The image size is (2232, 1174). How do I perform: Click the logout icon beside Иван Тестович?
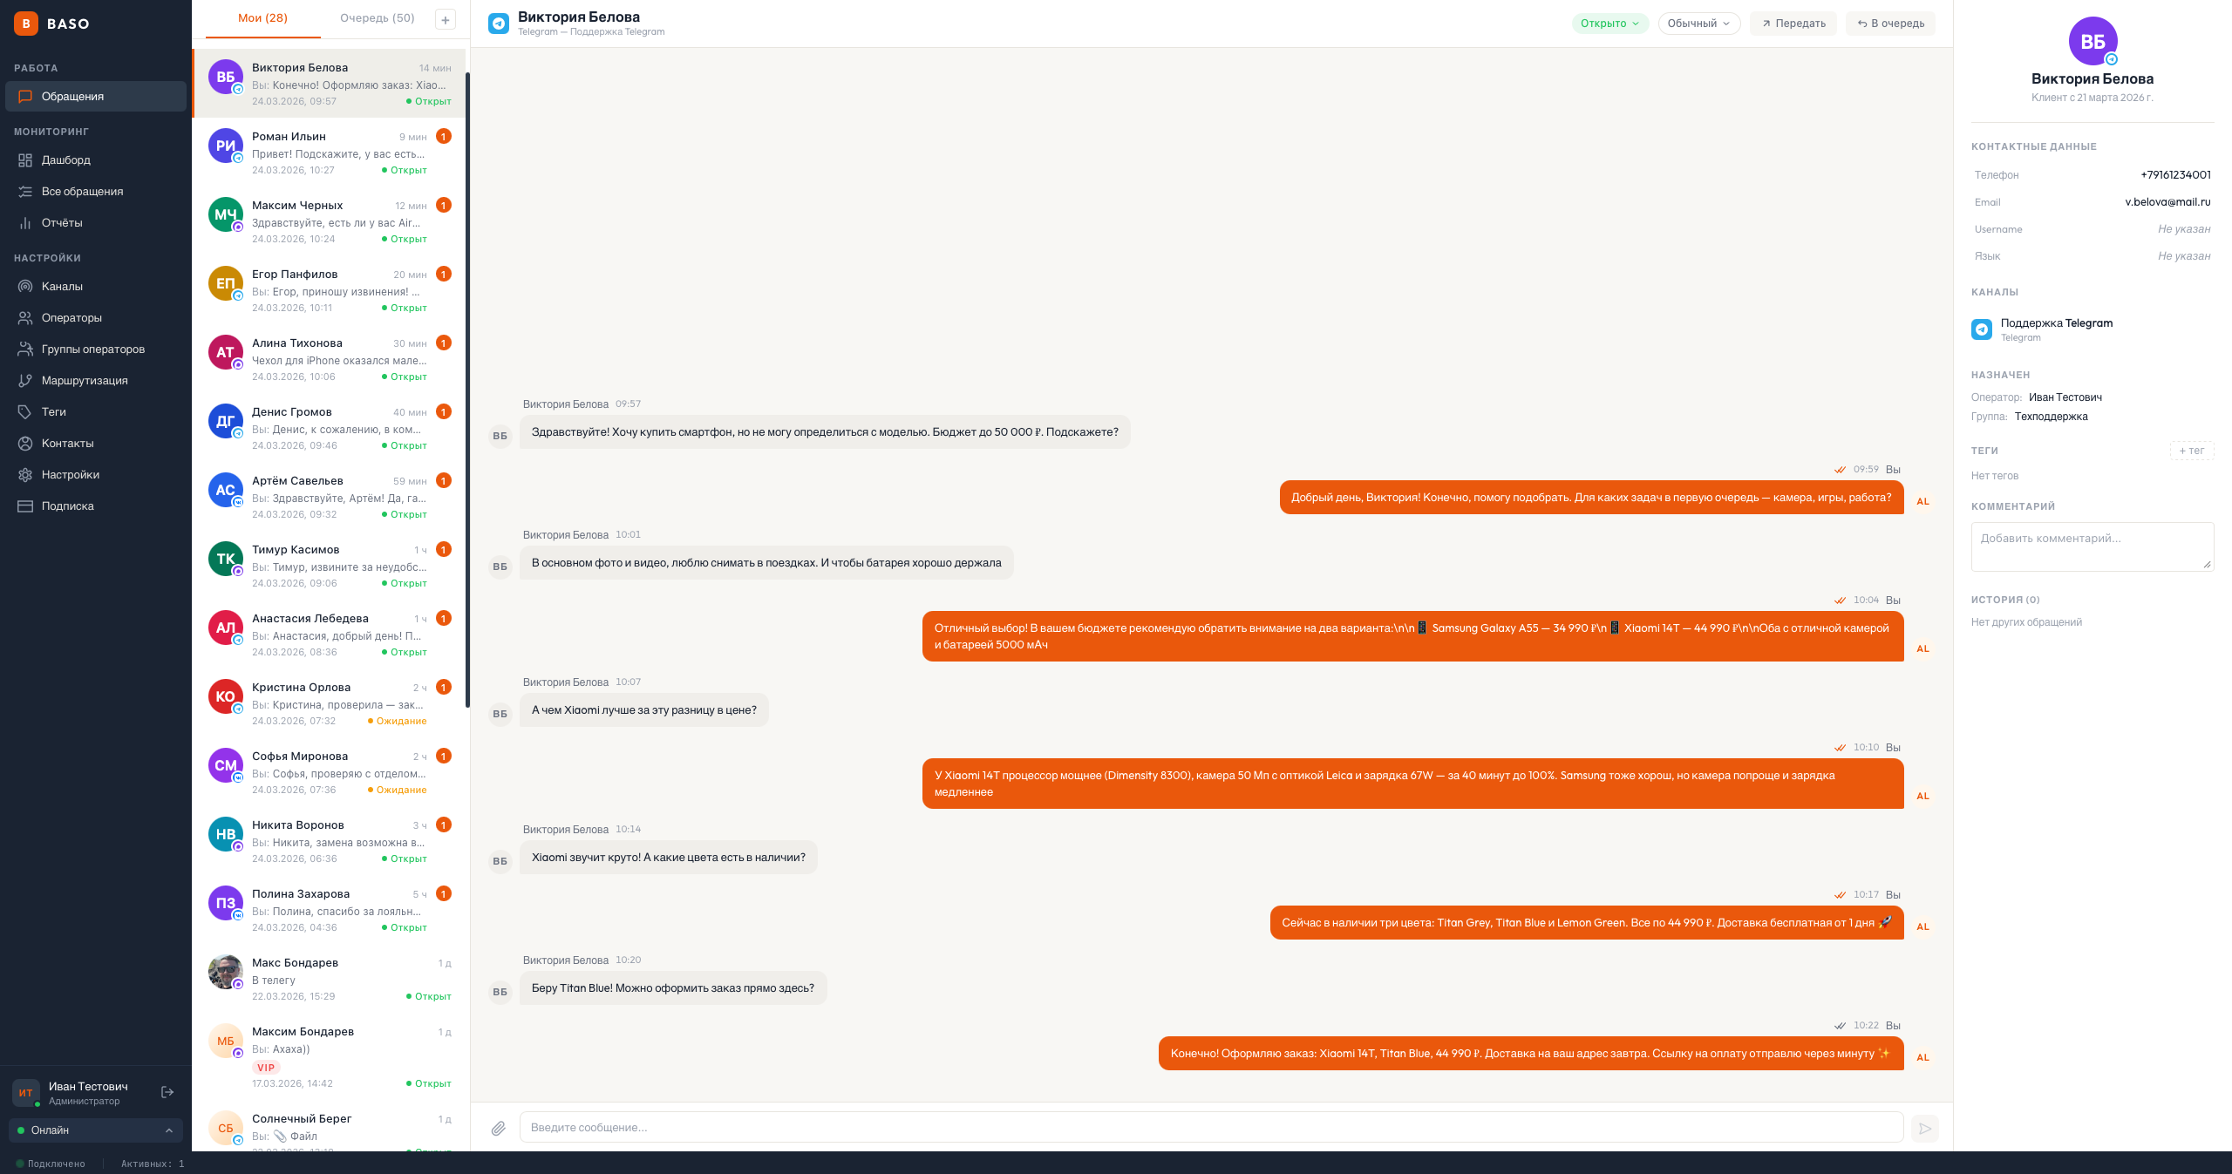(x=167, y=1092)
